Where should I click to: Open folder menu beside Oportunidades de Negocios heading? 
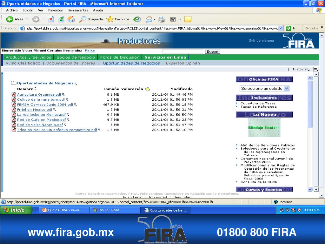coord(76,84)
